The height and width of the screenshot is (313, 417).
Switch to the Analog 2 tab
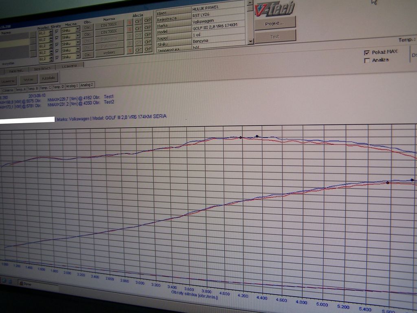87,85
